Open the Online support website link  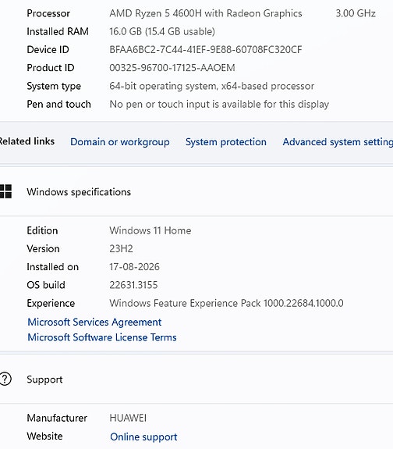click(x=143, y=437)
